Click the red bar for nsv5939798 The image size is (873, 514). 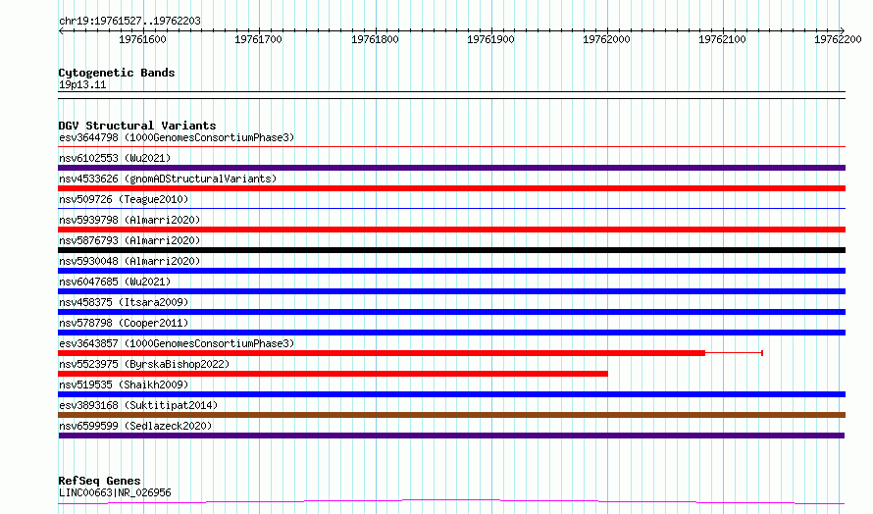pos(451,230)
